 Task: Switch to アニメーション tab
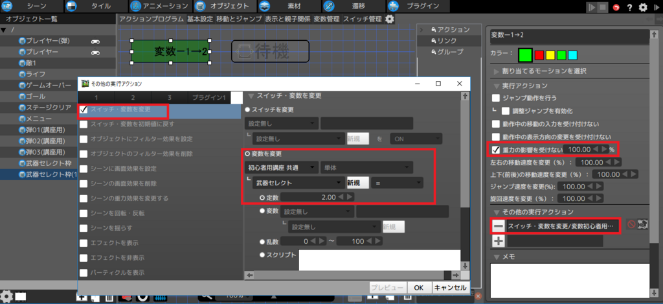tap(161, 6)
